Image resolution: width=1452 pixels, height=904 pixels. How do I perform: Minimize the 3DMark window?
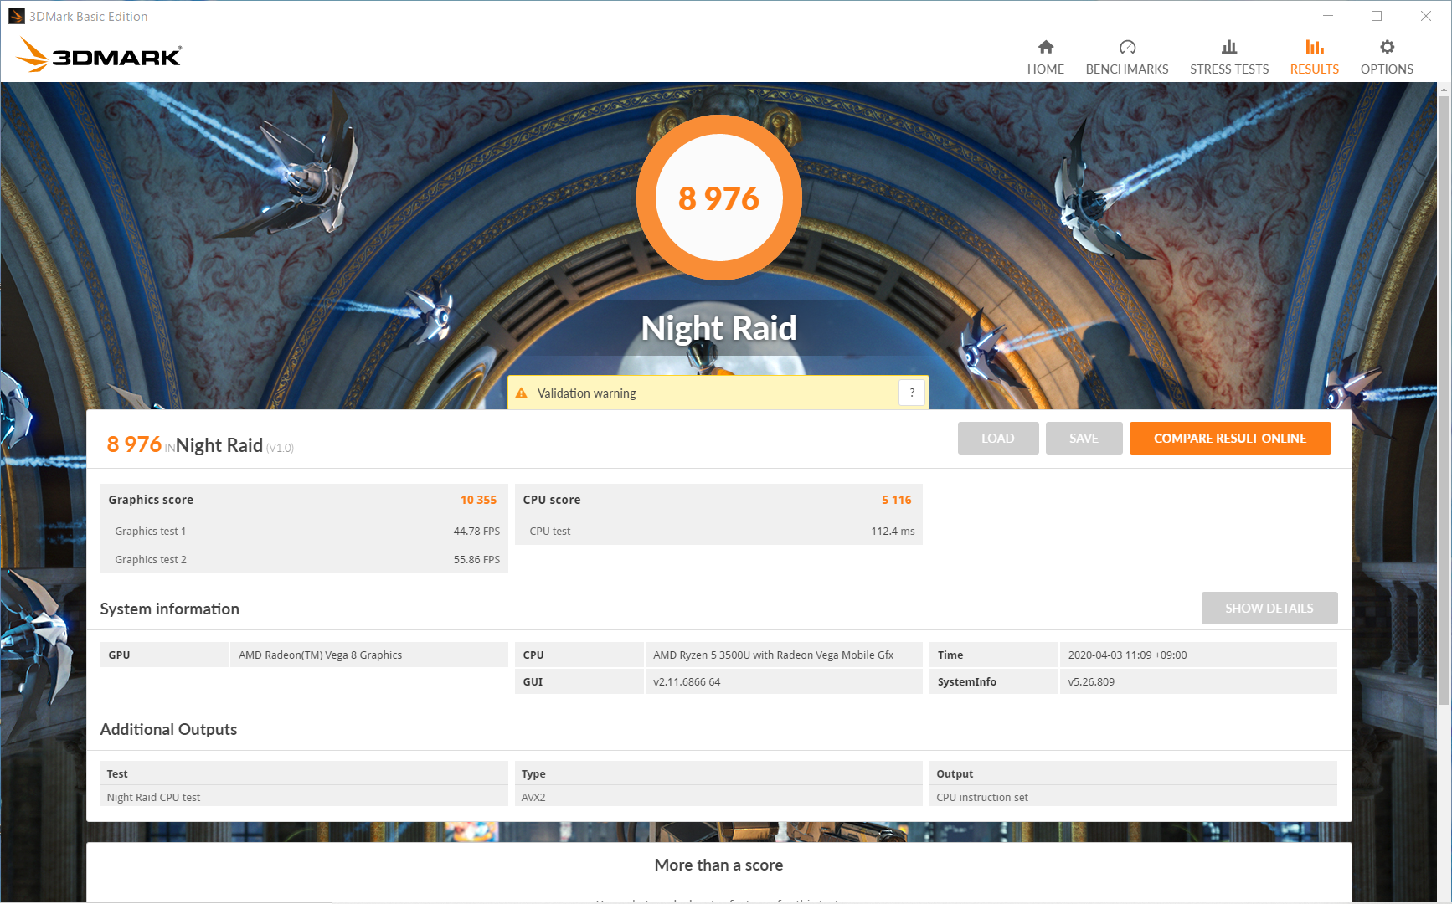tap(1327, 16)
